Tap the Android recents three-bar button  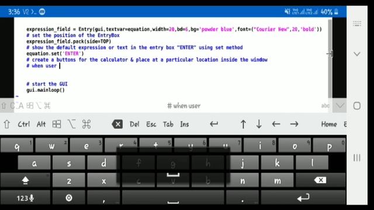coord(357,157)
